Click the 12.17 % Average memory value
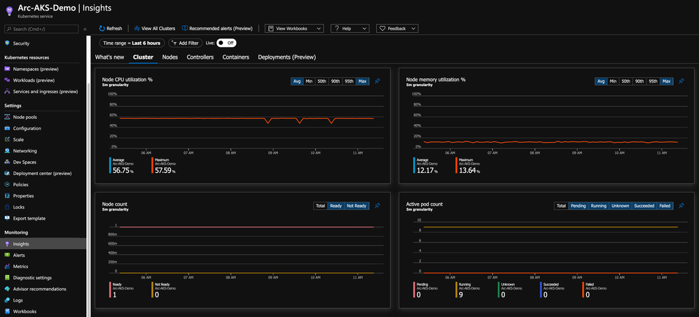 tap(426, 170)
